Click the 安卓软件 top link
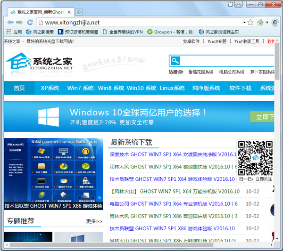The width and height of the screenshot is (283, 251). (x=191, y=41)
